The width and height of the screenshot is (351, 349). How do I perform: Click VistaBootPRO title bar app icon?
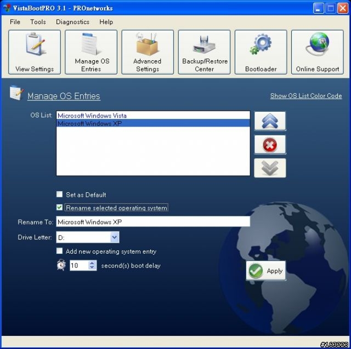tap(7, 8)
